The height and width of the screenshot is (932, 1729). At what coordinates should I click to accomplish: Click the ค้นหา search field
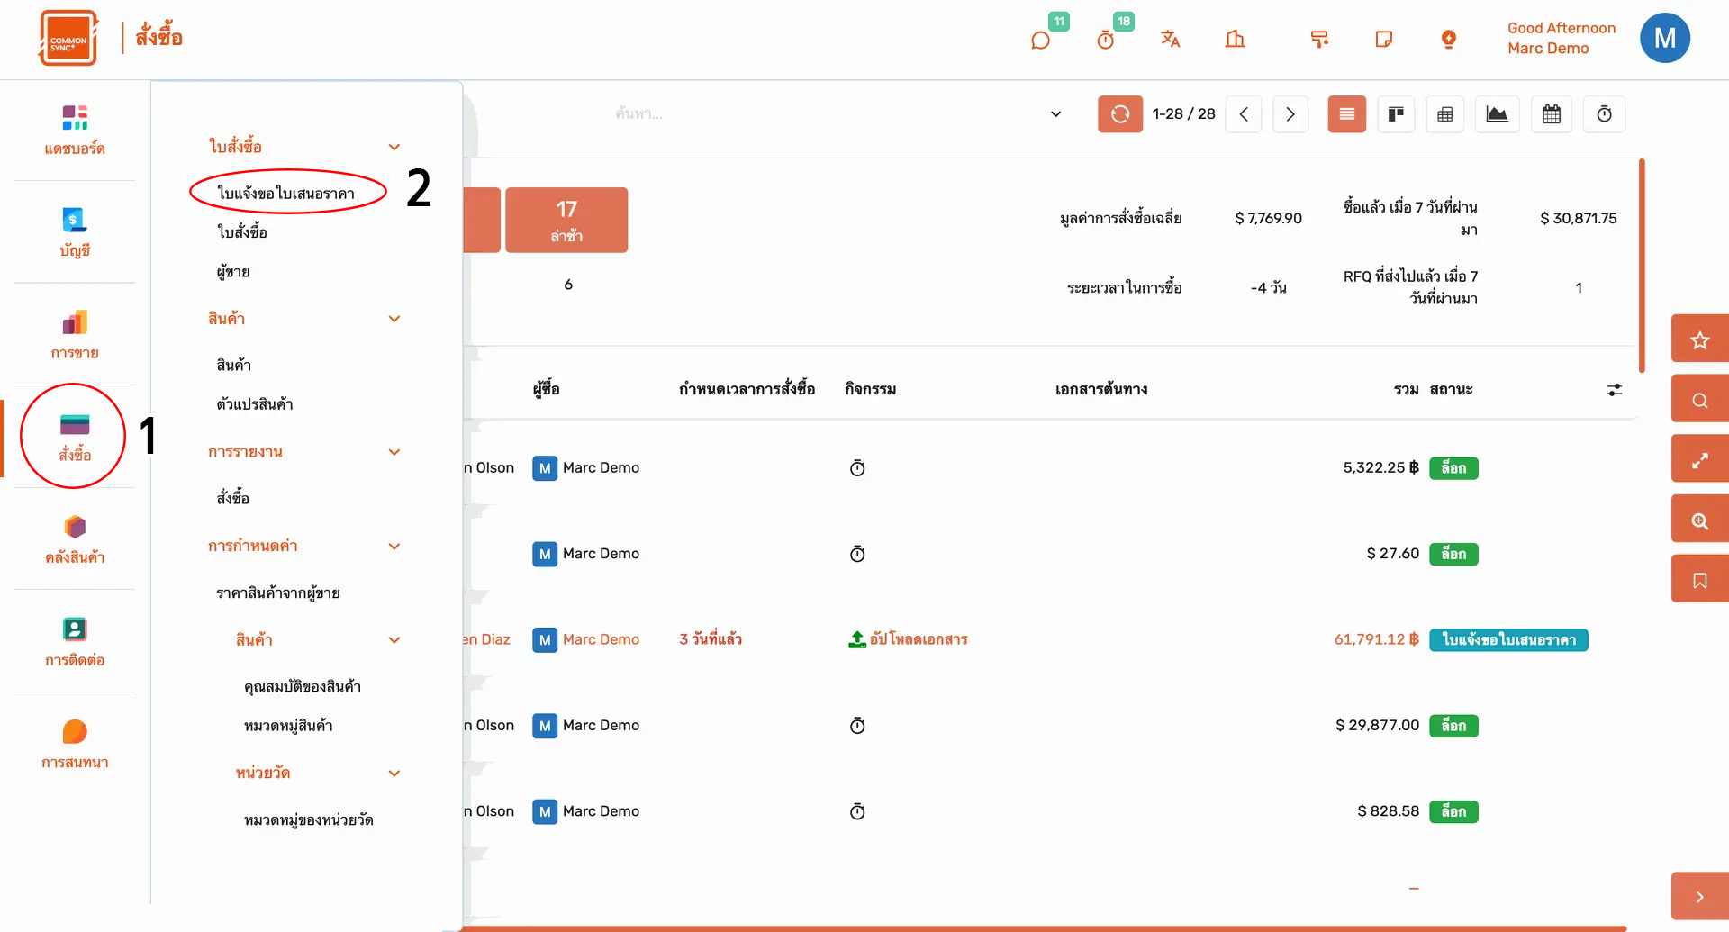pyautogui.click(x=810, y=114)
